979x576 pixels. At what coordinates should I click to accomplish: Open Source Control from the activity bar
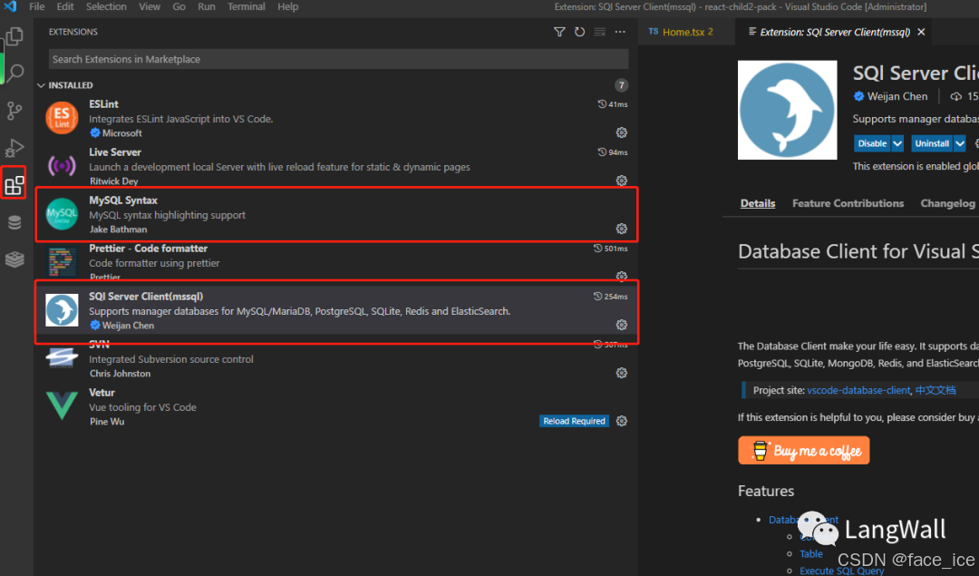click(x=14, y=111)
